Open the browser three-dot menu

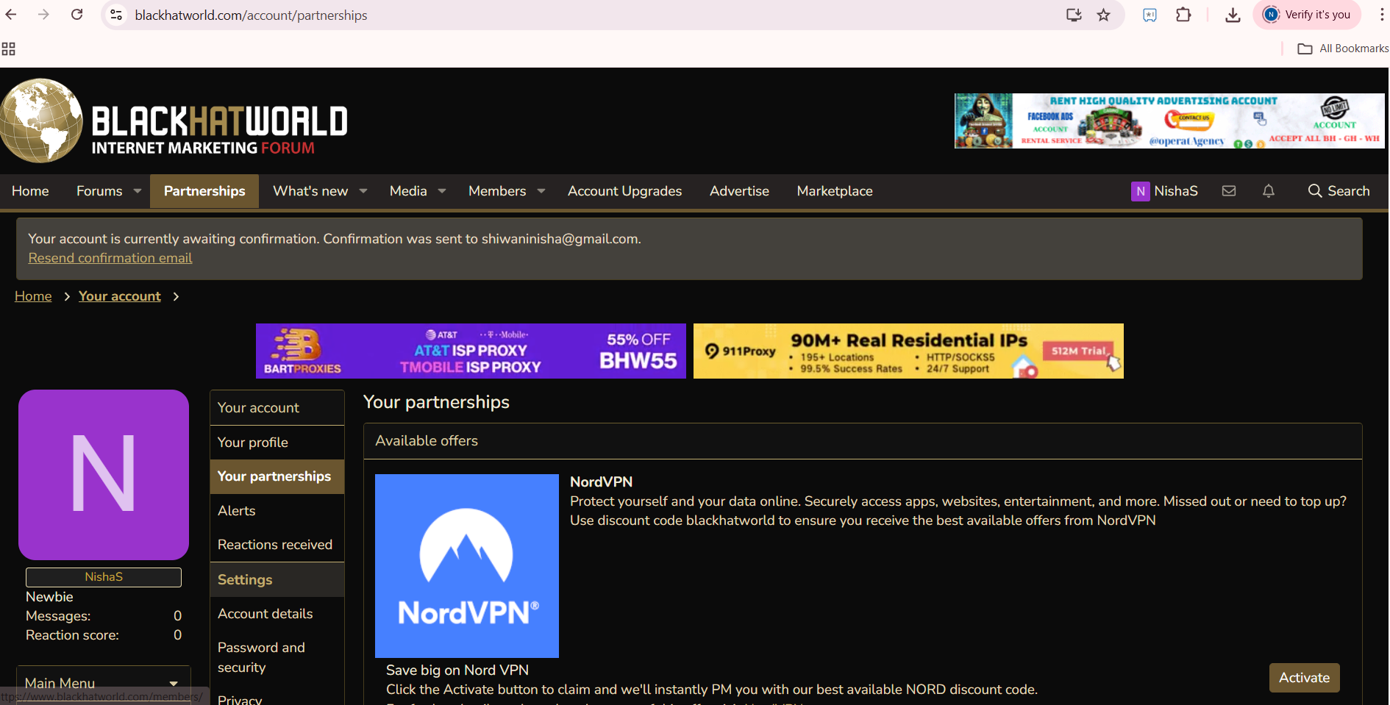pos(1382,15)
